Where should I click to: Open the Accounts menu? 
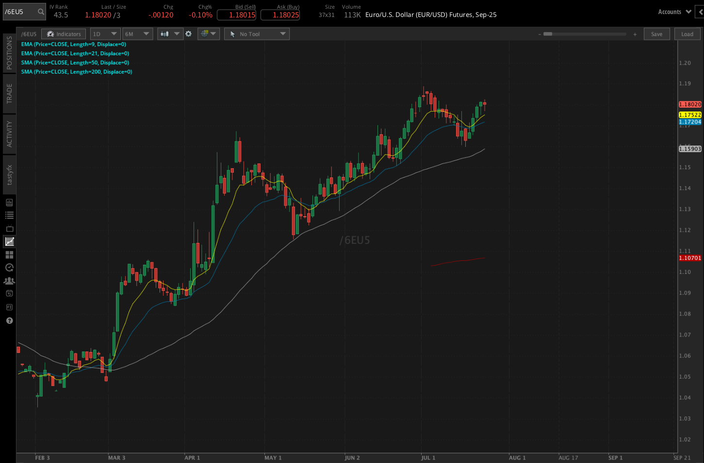tap(673, 12)
